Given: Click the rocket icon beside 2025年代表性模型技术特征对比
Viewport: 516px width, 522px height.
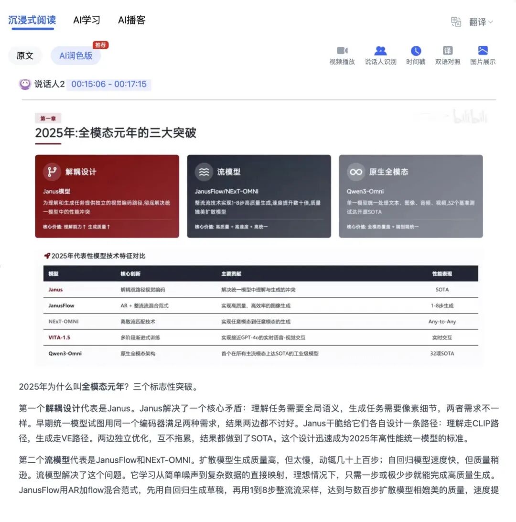Looking at the screenshot, I should pos(47,256).
